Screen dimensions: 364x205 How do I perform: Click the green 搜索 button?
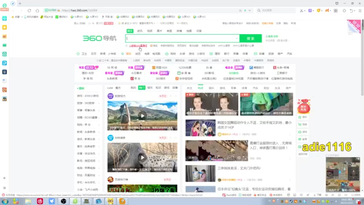point(251,38)
